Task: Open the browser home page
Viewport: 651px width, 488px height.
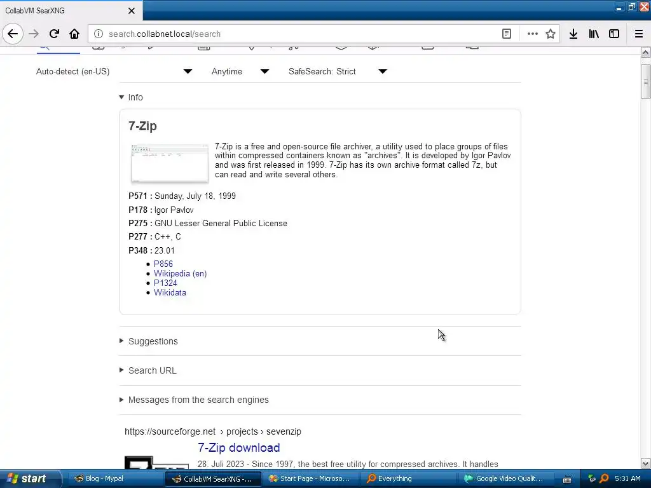Action: pyautogui.click(x=74, y=34)
